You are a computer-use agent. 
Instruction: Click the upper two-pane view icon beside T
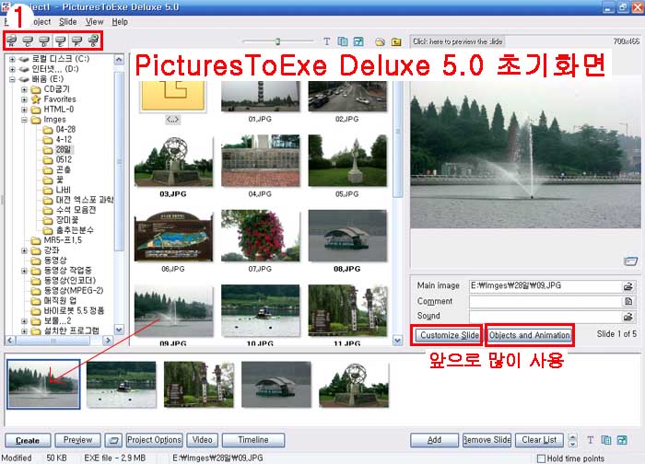[x=342, y=41]
